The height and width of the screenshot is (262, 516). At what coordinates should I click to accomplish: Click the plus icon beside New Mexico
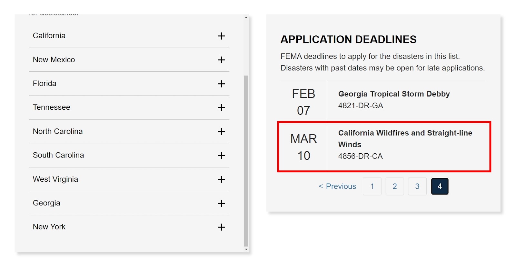(x=221, y=60)
